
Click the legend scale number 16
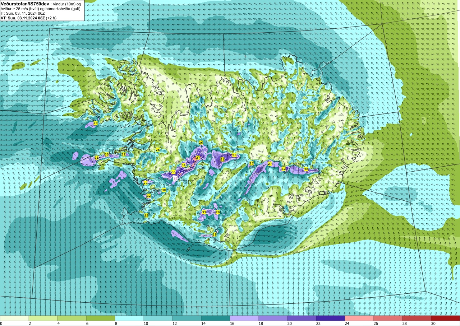click(232, 323)
